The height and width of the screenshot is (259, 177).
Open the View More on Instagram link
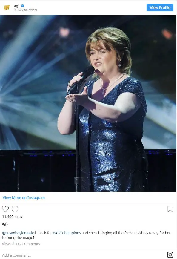(x=24, y=197)
